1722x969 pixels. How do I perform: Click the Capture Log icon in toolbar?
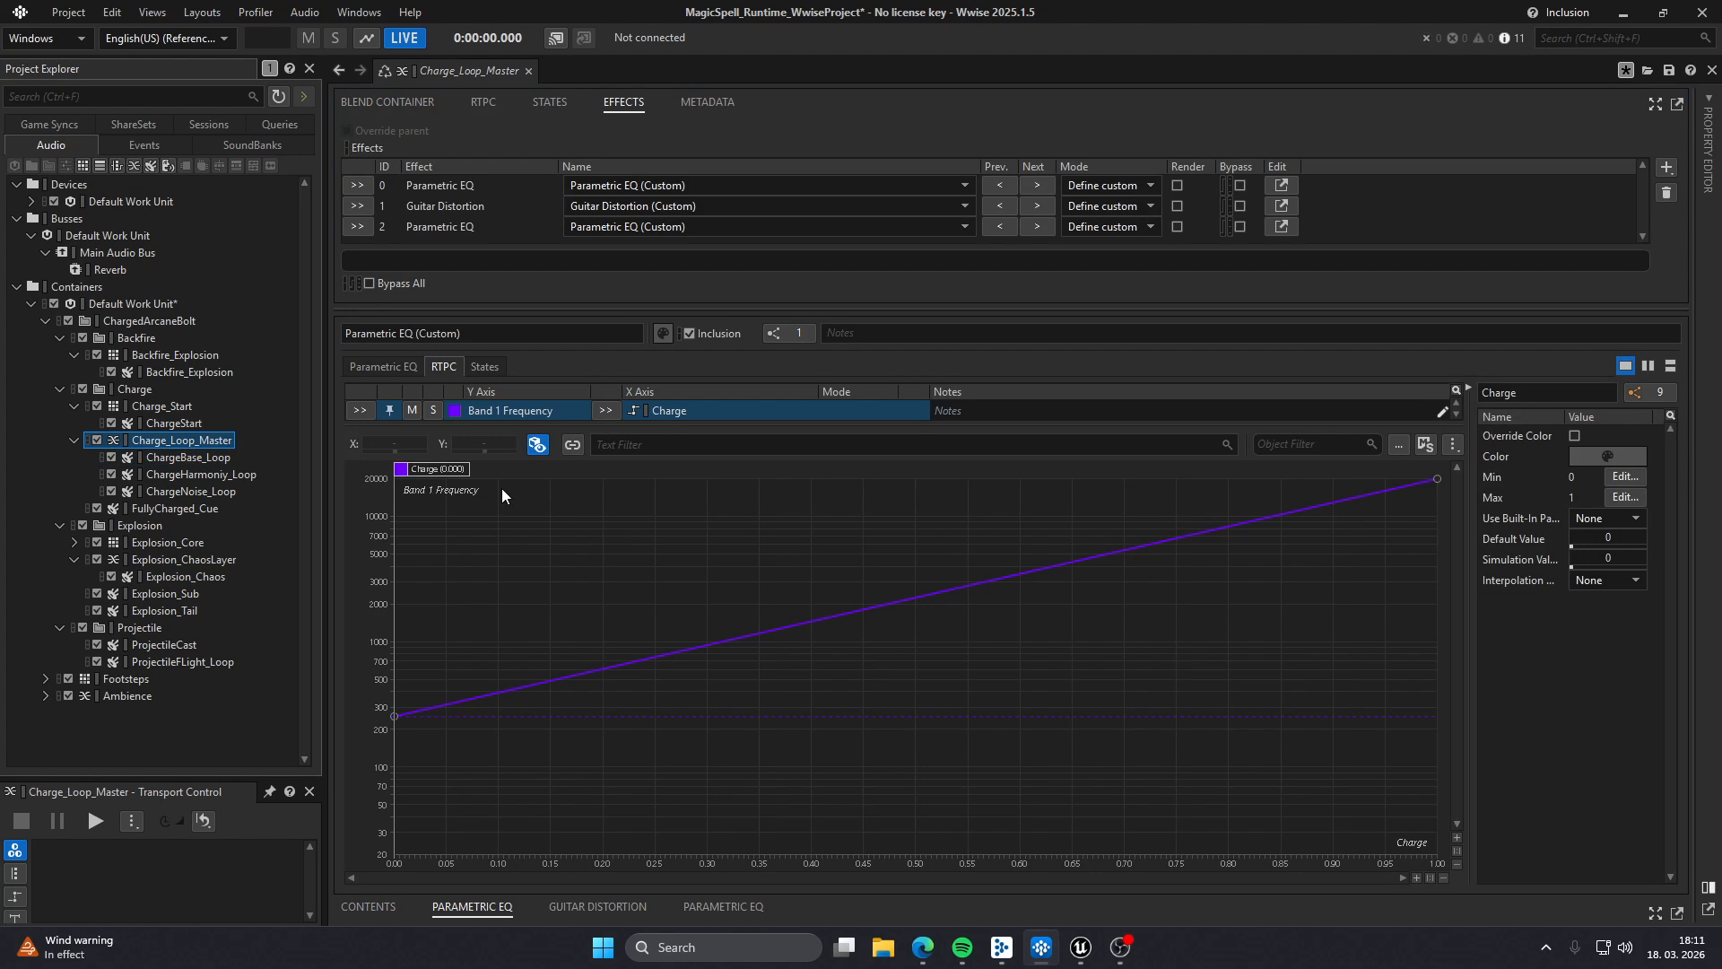pos(556,38)
